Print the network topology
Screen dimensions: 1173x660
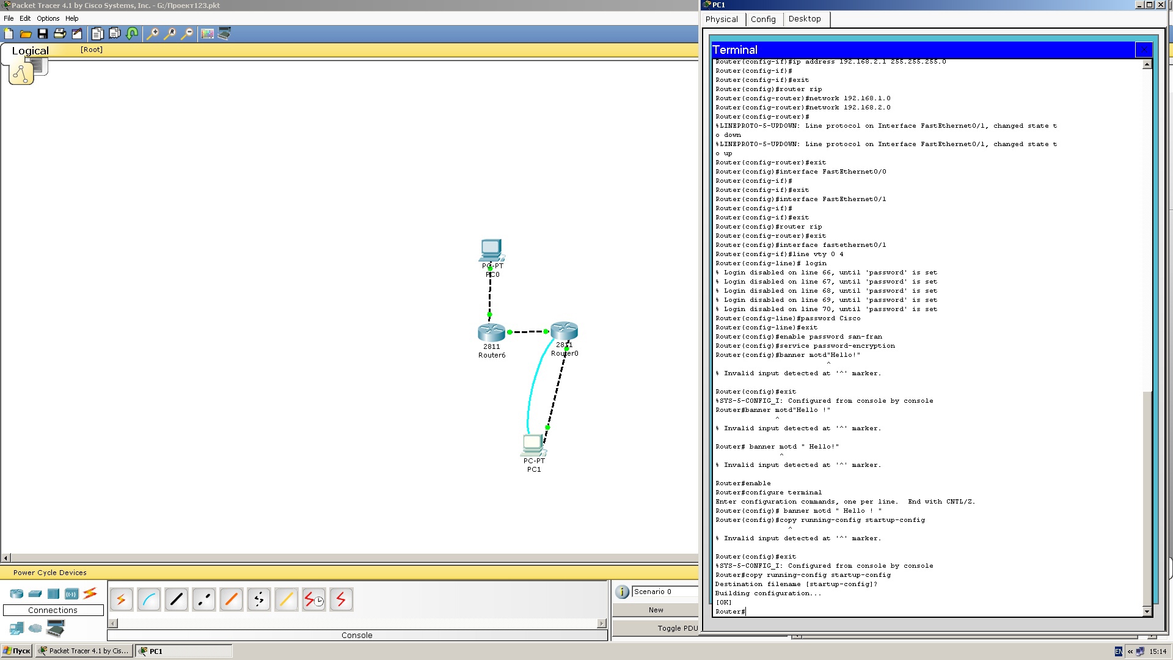60,34
